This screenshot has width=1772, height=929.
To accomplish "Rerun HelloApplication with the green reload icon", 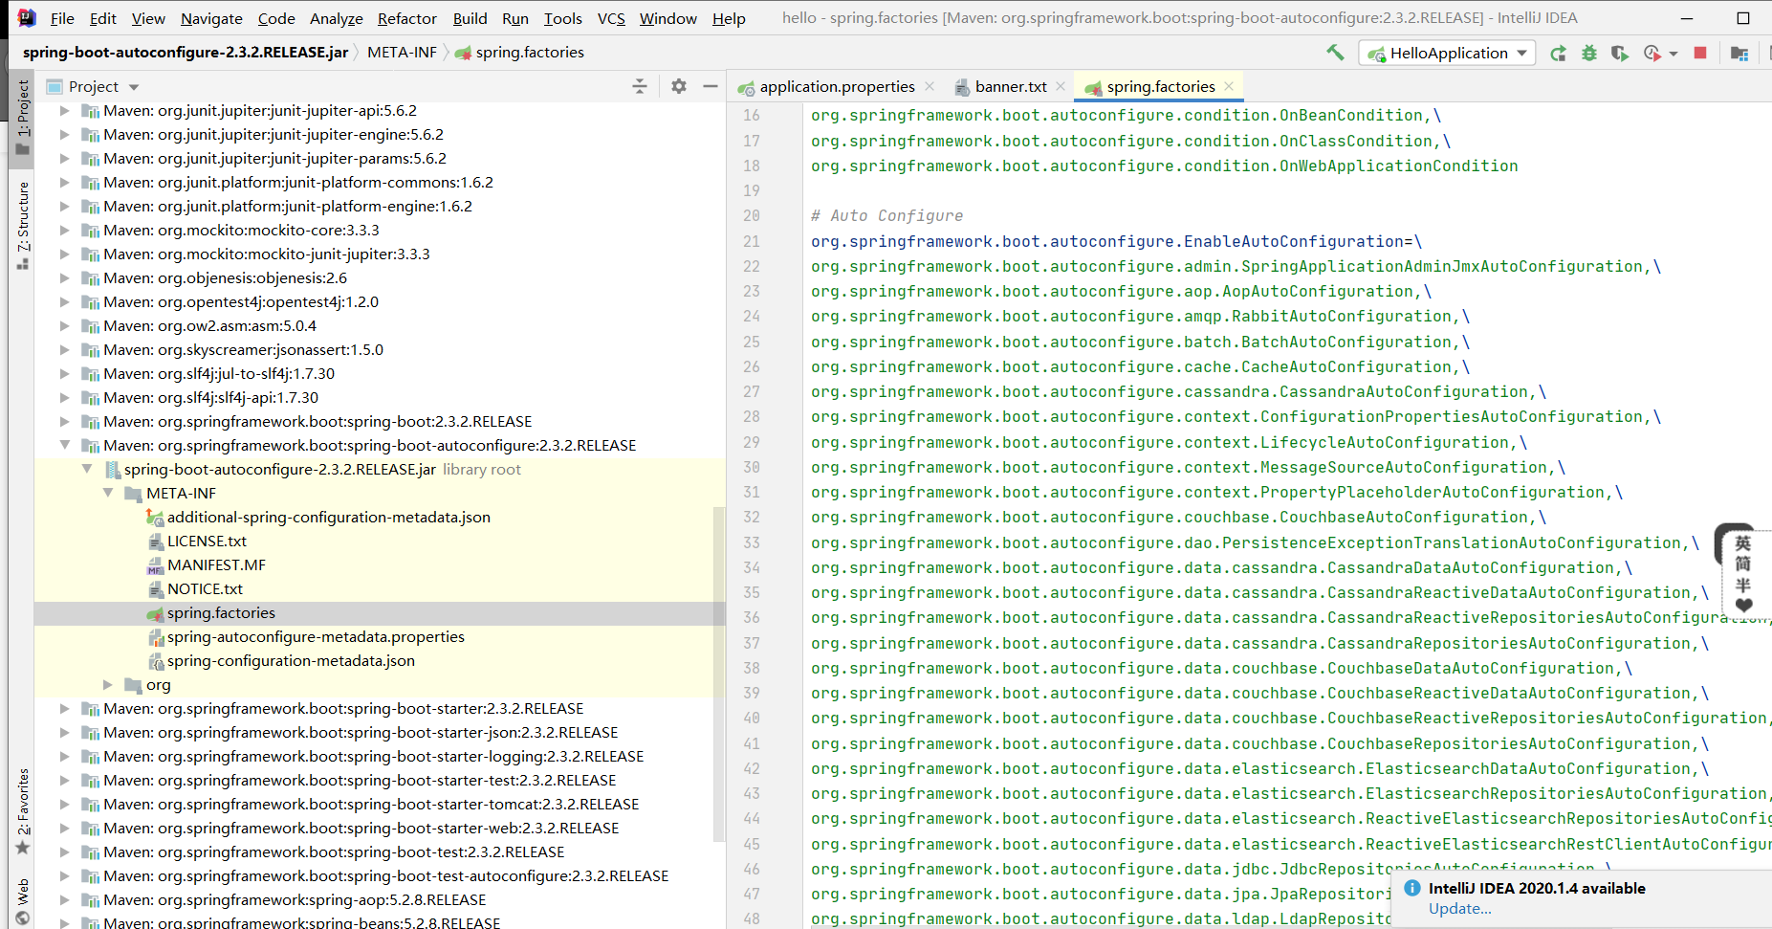I will (1559, 53).
